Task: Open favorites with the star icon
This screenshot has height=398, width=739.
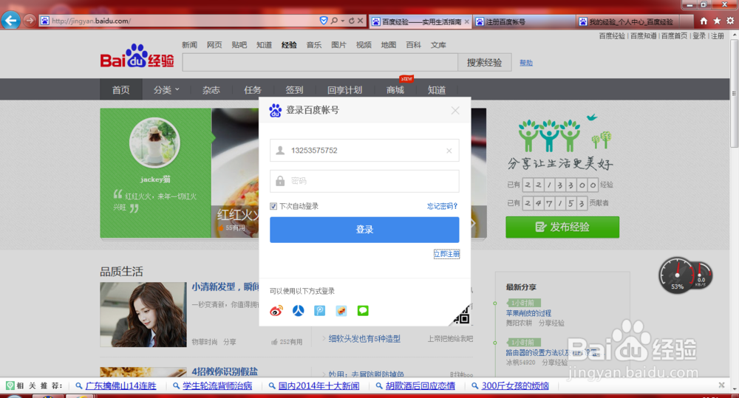Action: pyautogui.click(x=717, y=21)
